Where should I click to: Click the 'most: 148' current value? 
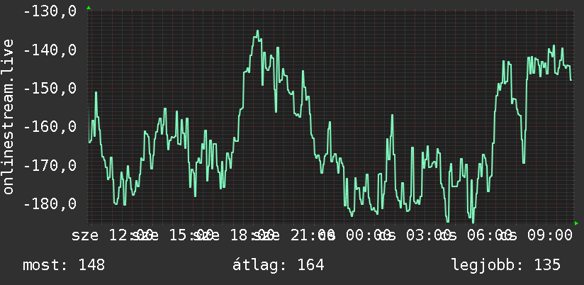coord(64,265)
